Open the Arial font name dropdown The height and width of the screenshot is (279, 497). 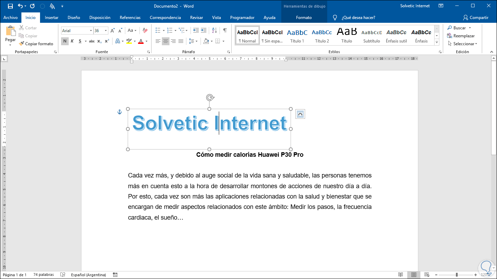(x=91, y=31)
